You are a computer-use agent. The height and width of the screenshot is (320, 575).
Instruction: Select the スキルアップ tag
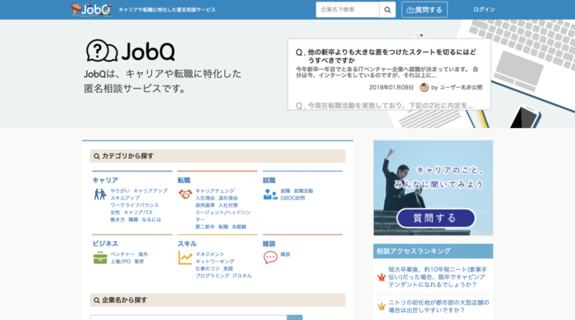click(x=125, y=198)
